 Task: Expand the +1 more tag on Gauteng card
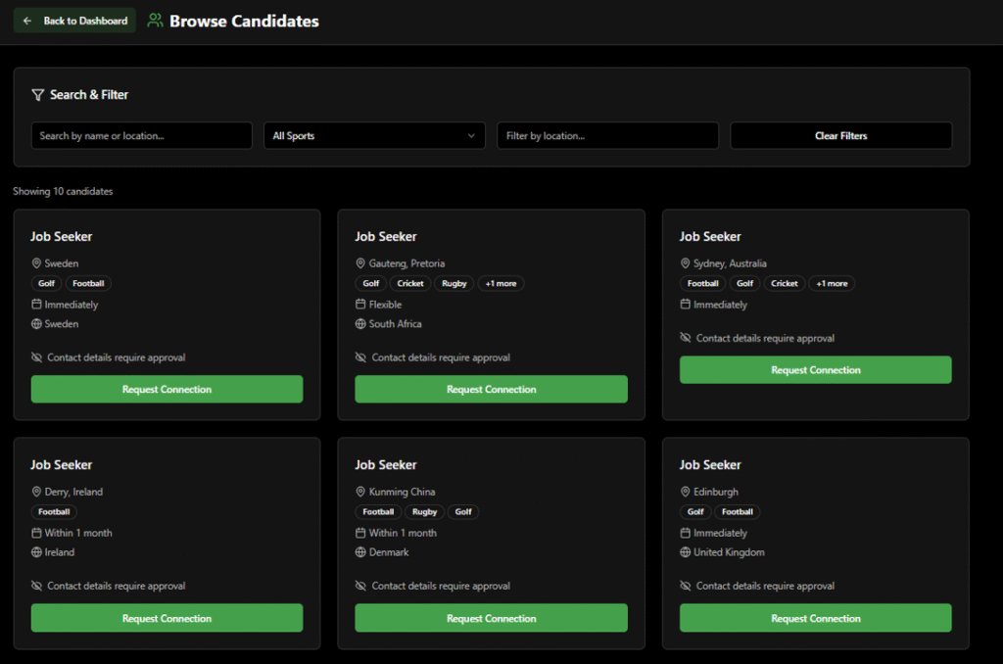click(x=501, y=284)
